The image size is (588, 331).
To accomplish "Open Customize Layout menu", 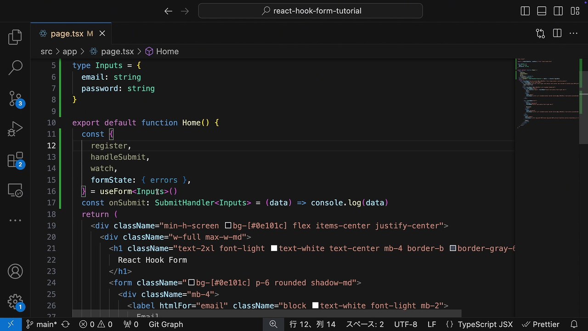I will tap(575, 11).
